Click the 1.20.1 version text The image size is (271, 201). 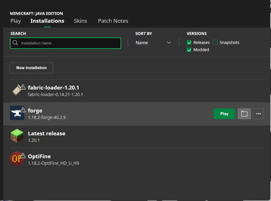pyautogui.click(x=34, y=140)
